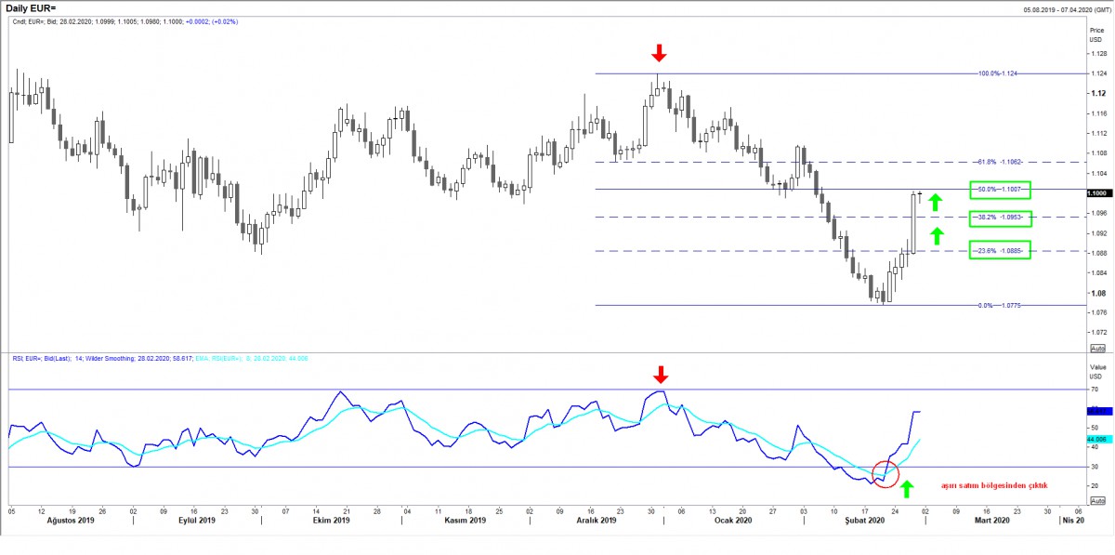Click the red arrow above the price peak
This screenshot has width=1115, height=555.
[x=659, y=53]
